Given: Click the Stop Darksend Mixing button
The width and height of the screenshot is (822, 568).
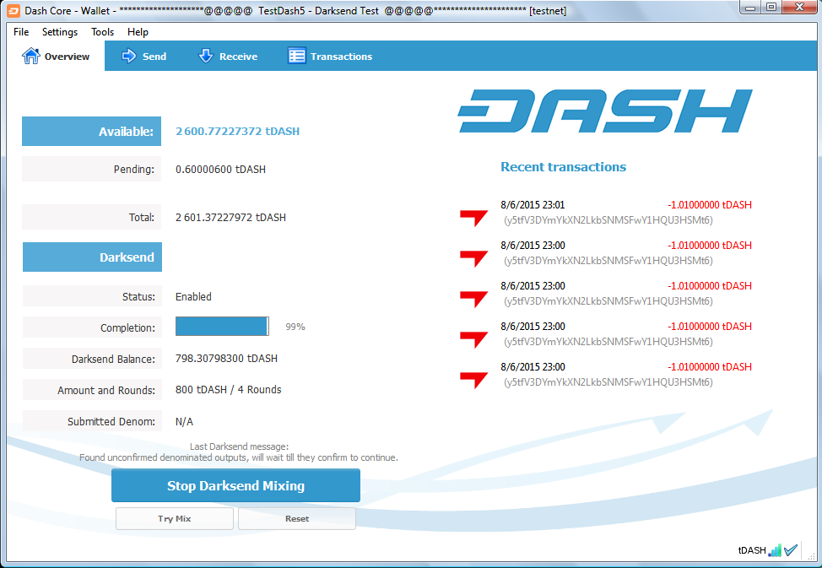Looking at the screenshot, I should pos(236,485).
